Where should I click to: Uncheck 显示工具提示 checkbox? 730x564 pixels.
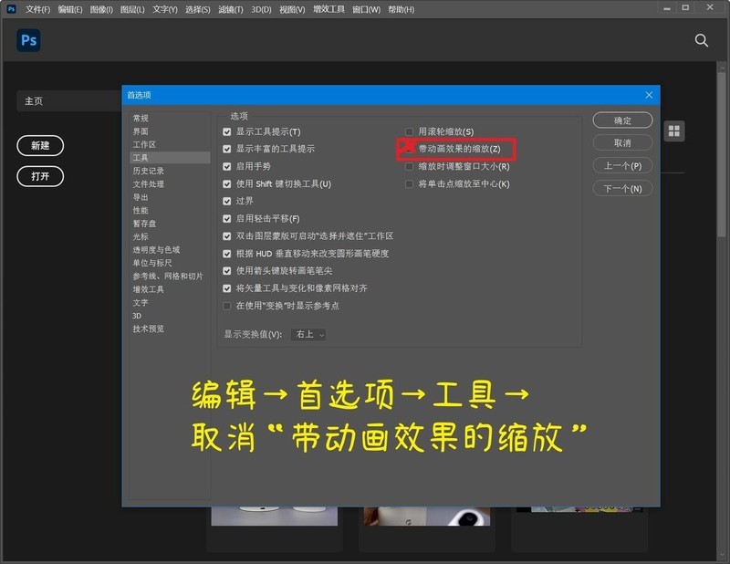(225, 131)
